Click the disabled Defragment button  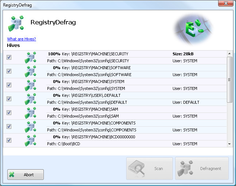(x=202, y=169)
